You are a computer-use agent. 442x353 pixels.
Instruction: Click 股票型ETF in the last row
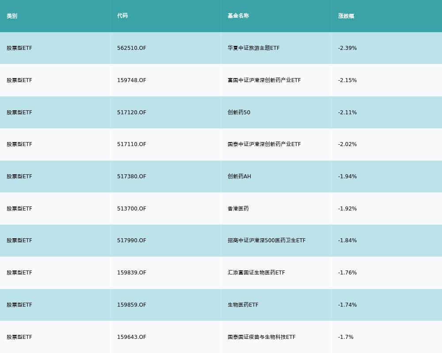click(x=19, y=337)
